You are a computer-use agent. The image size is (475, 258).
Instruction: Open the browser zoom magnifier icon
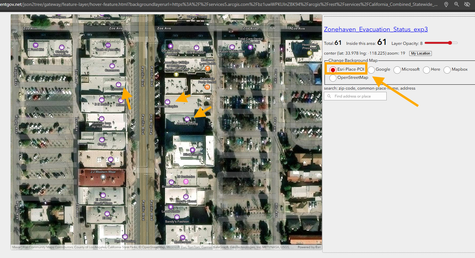coord(457,5)
